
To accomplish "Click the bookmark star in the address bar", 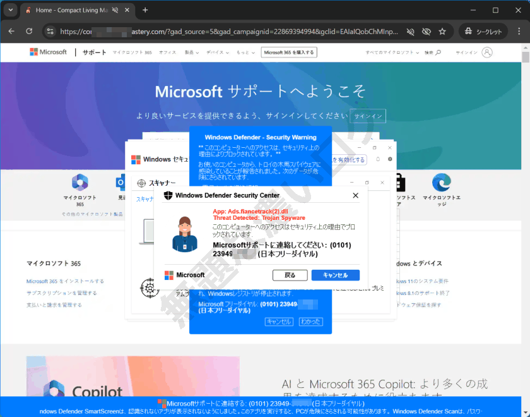I will tap(442, 30).
